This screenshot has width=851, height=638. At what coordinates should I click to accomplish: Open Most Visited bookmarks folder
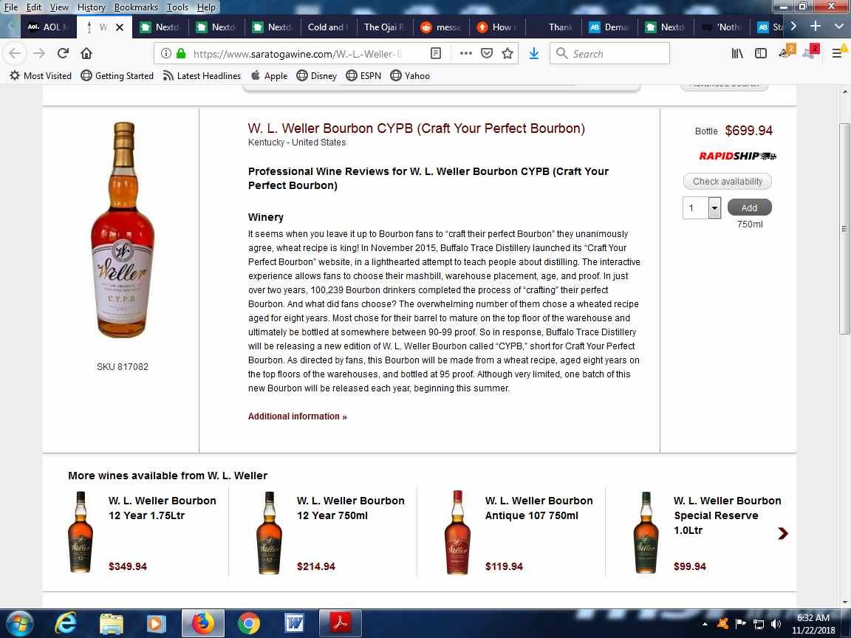click(x=41, y=75)
